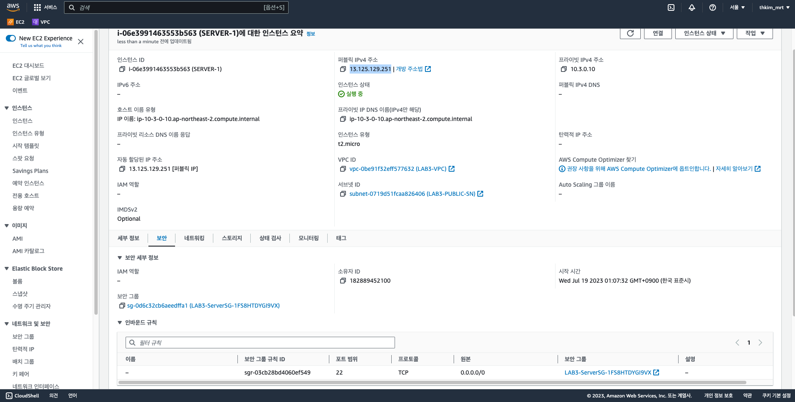Open the AWS home logo
The image size is (795, 402).
point(13,7)
